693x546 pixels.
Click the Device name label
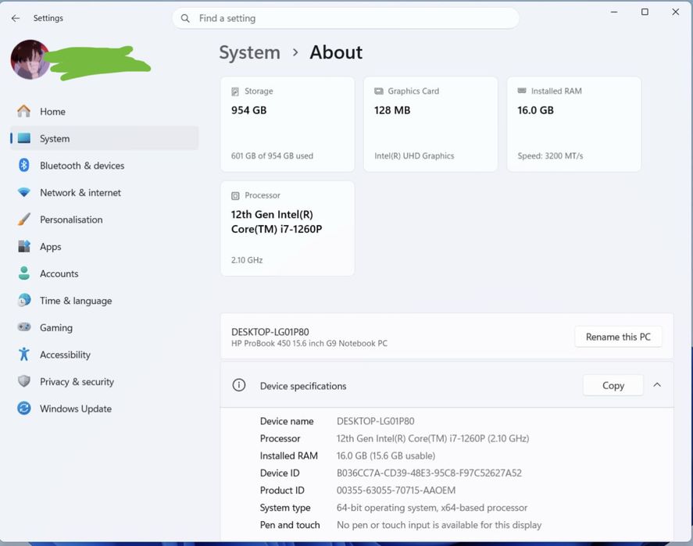coord(287,421)
